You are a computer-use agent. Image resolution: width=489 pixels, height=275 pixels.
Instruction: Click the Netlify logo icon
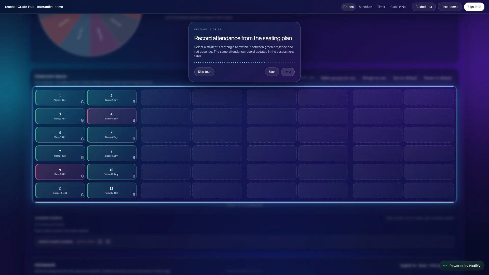pos(445,266)
